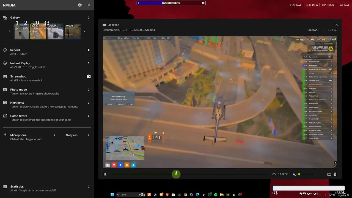This screenshot has height=198, width=352.
Task: Delete the recording with trash icon
Action: [x=335, y=174]
